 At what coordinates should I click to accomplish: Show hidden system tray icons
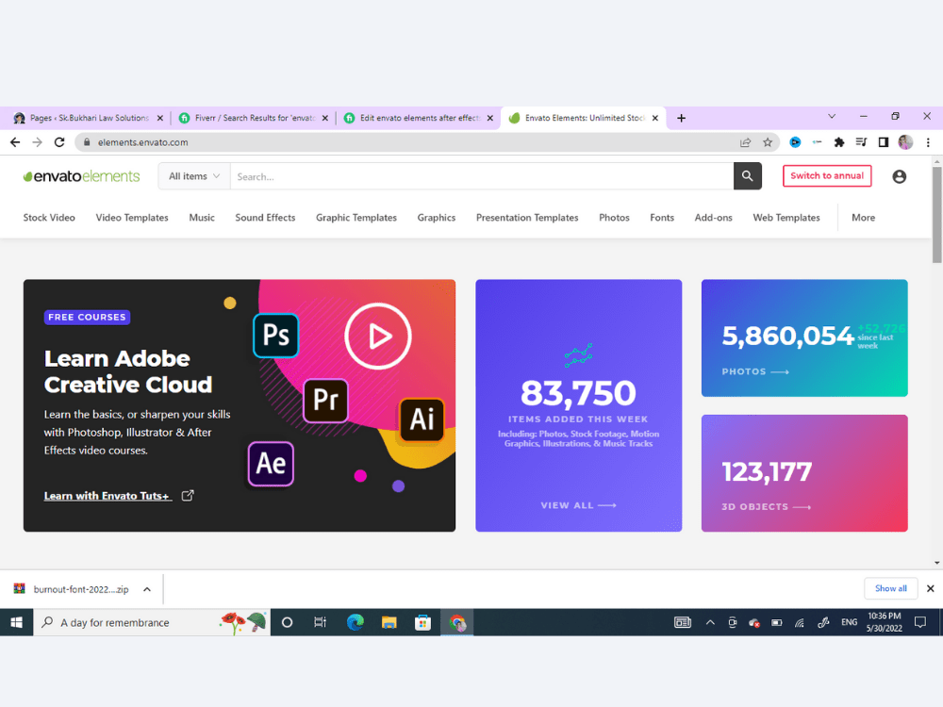[x=710, y=622]
